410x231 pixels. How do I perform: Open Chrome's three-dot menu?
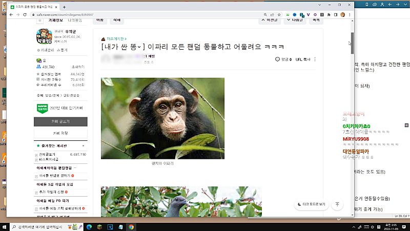pos(350,14)
